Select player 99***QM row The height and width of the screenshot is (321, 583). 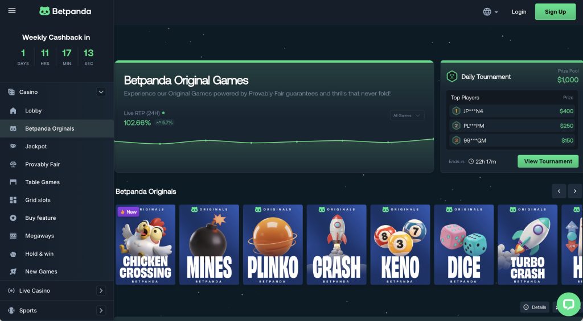(x=512, y=140)
